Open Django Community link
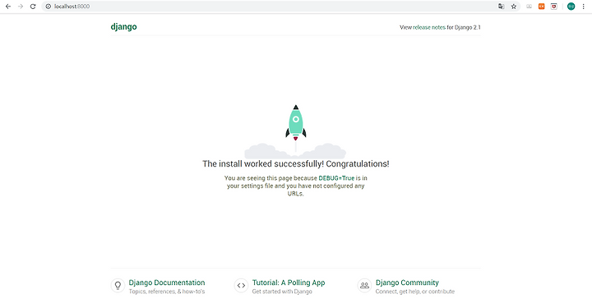The image size is (592, 303). tap(407, 282)
